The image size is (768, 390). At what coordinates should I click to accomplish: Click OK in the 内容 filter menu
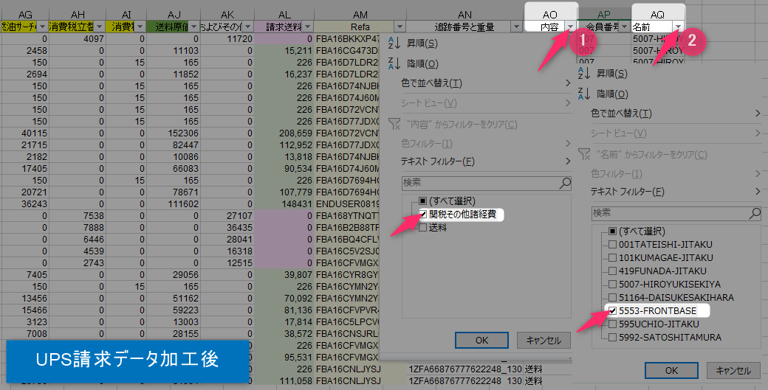click(x=482, y=341)
